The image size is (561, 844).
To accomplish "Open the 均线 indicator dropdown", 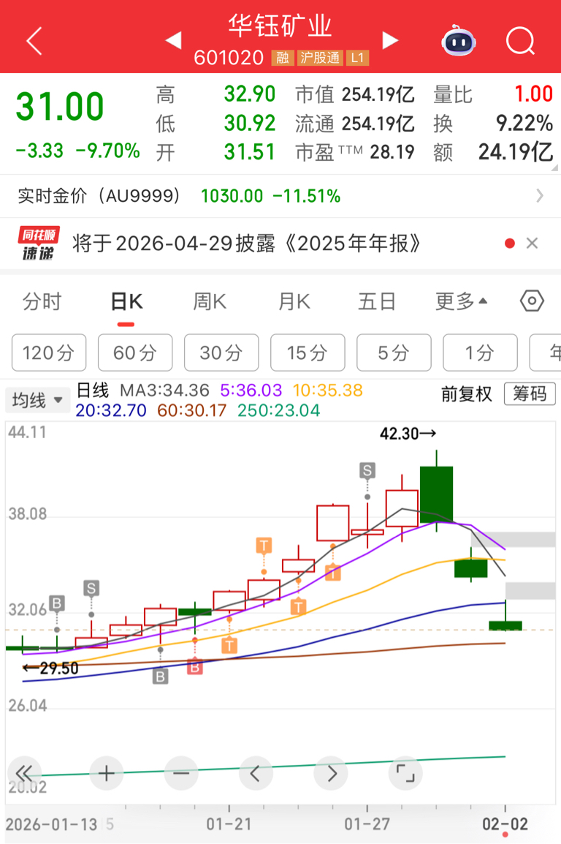I will (37, 400).
